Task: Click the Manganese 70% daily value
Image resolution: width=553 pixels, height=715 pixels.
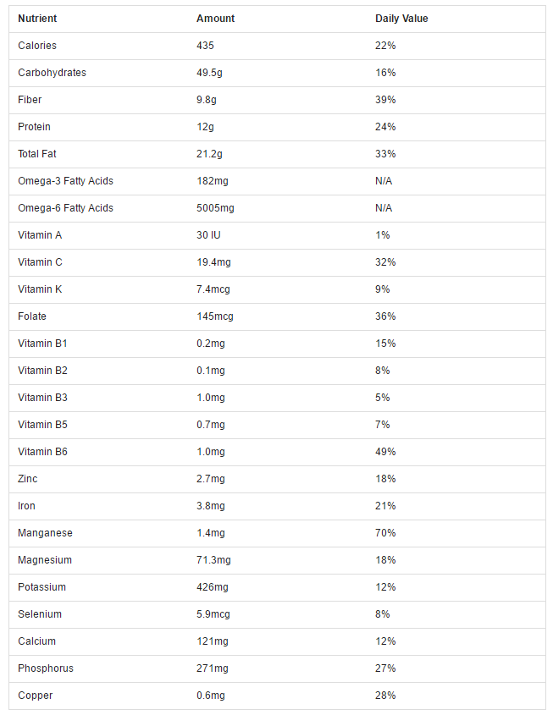Action: coord(385,533)
